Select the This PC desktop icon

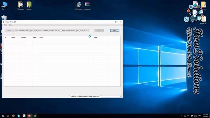point(4,5)
